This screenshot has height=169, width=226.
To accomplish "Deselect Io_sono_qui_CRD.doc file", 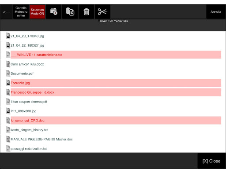I will pyautogui.click(x=116, y=121).
